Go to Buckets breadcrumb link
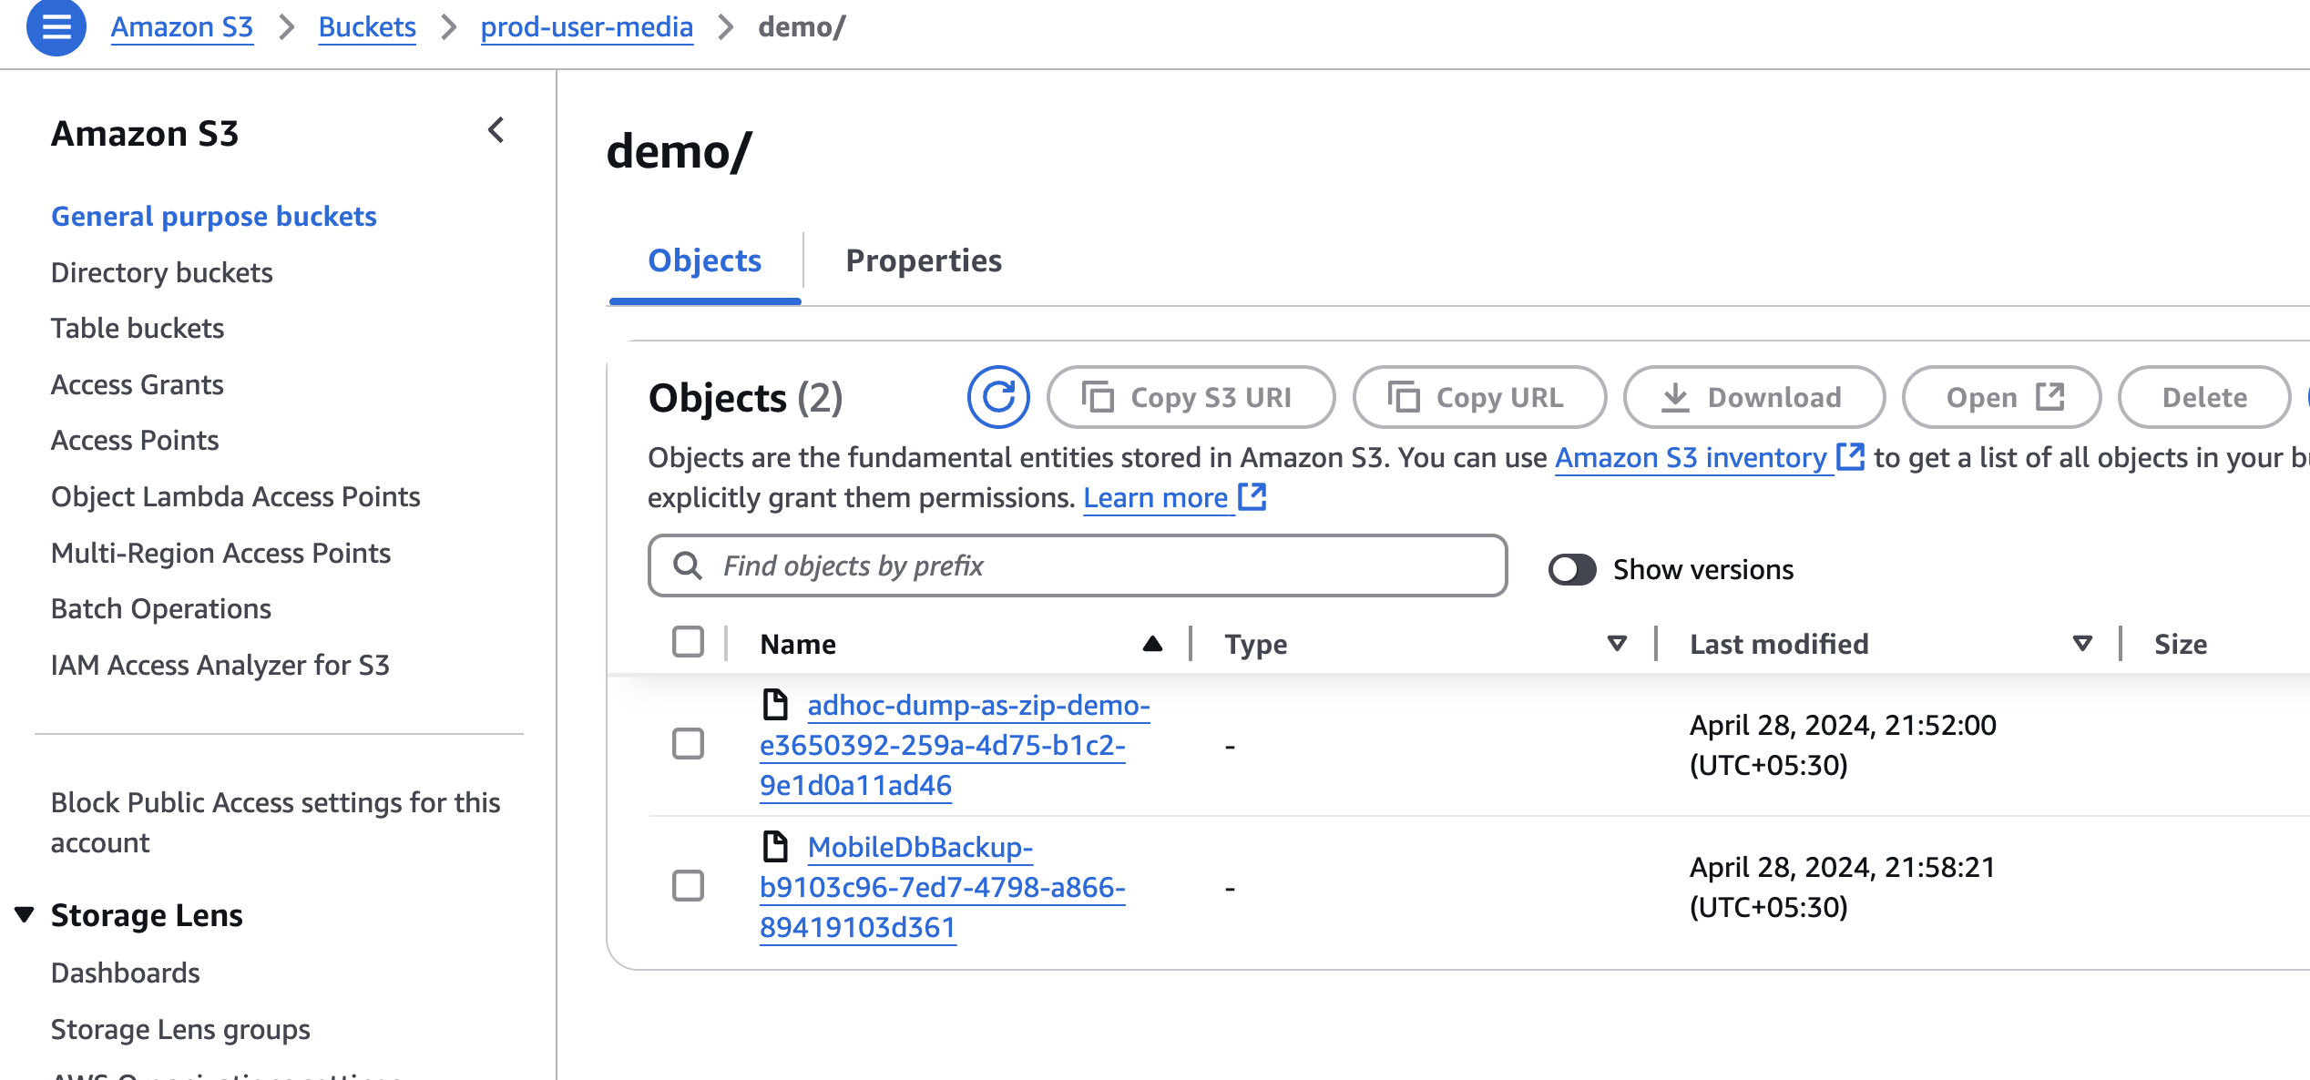Image resolution: width=2310 pixels, height=1080 pixels. [x=367, y=26]
